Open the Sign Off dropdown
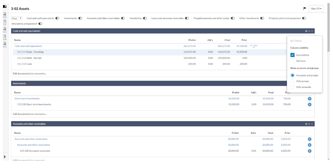 coord(316,9)
